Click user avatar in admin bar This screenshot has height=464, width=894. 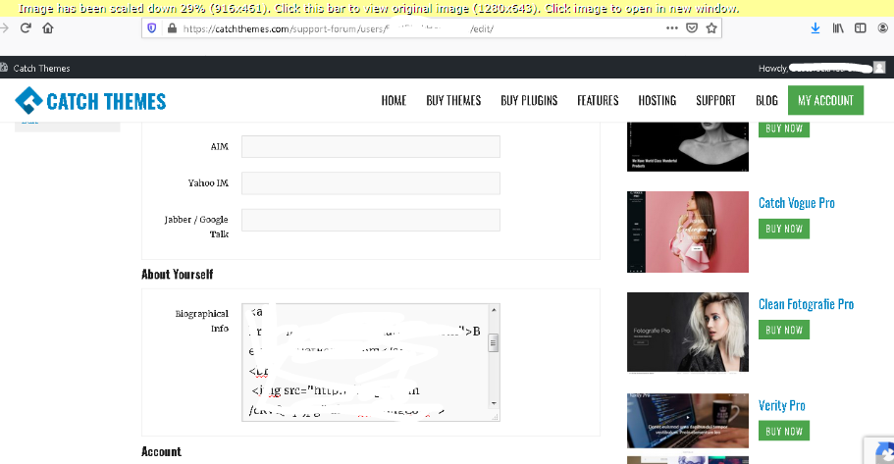pos(879,68)
